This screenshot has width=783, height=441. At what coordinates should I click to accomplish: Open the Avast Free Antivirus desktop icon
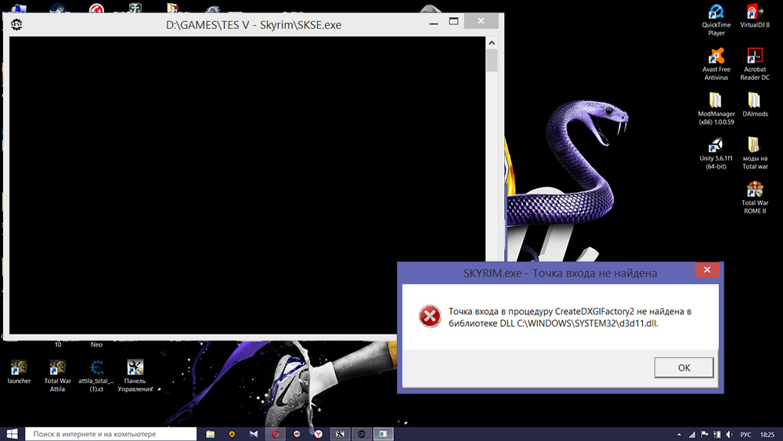coord(716,56)
